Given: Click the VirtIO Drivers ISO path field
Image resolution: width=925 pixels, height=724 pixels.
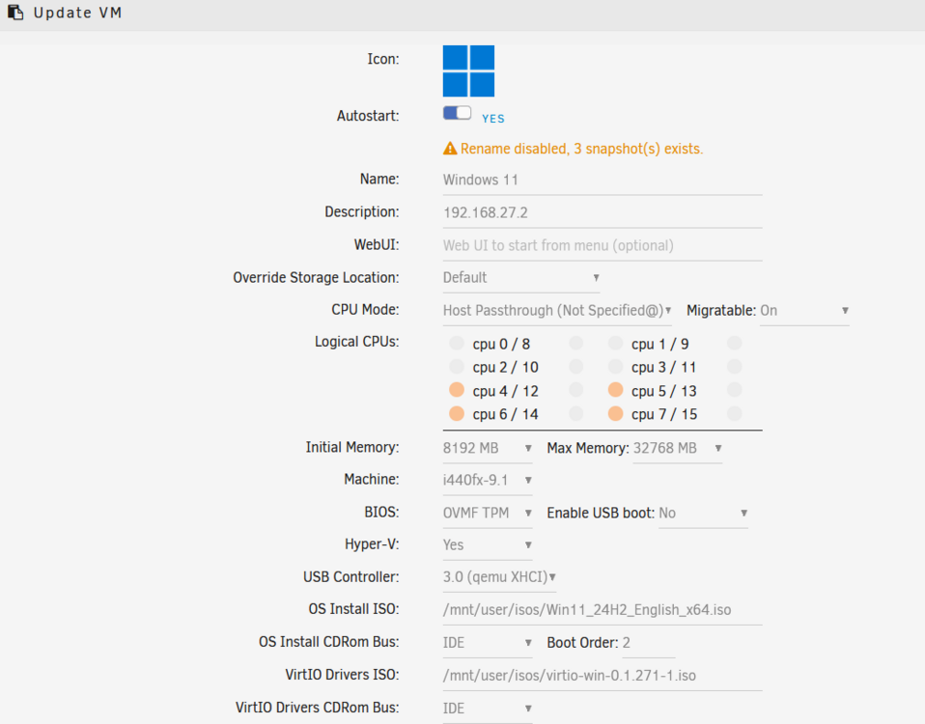Looking at the screenshot, I should pyautogui.click(x=603, y=676).
